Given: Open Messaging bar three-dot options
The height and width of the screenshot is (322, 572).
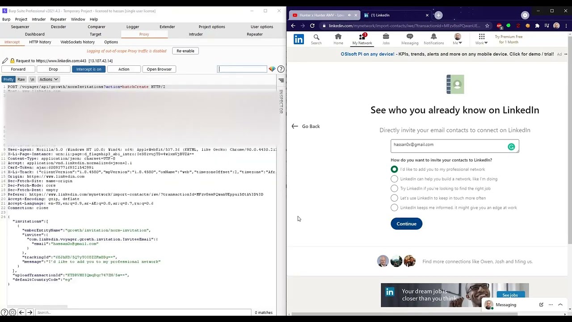Looking at the screenshot, I should 551,305.
